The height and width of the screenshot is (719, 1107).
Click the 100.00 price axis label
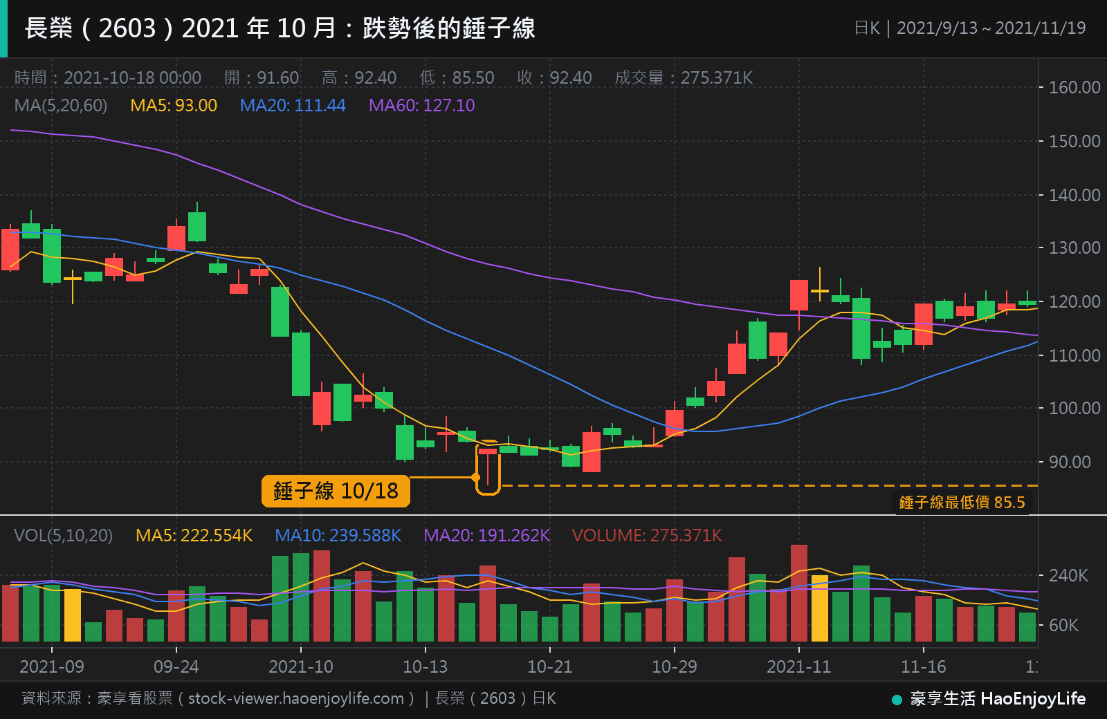pyautogui.click(x=1074, y=408)
